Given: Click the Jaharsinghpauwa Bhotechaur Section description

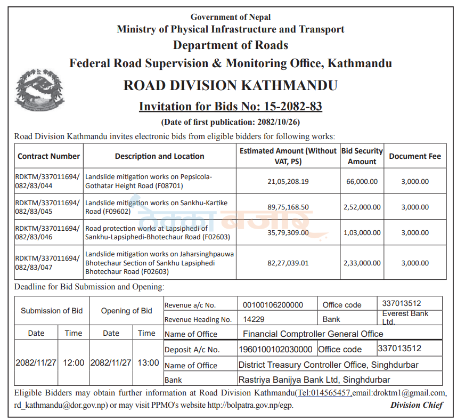Looking at the screenshot, I should point(159,263).
